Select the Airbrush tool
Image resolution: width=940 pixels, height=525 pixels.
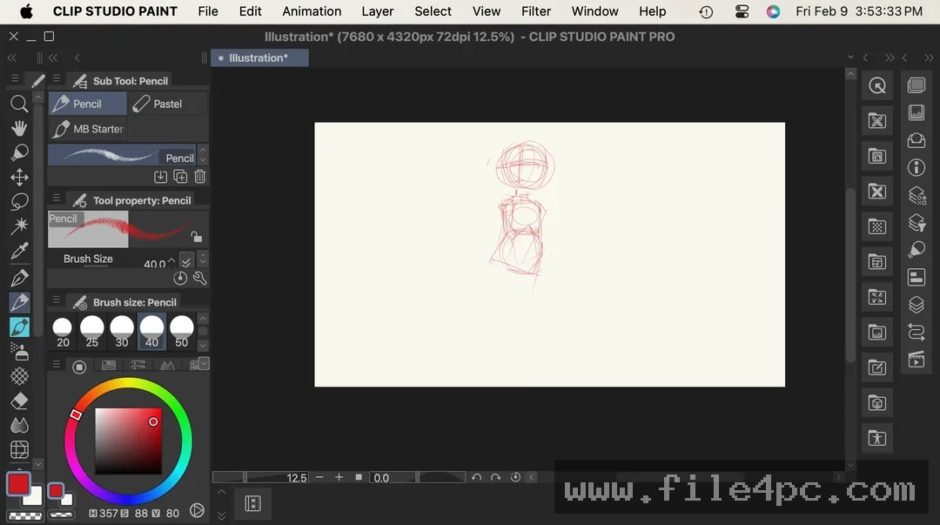[19, 352]
